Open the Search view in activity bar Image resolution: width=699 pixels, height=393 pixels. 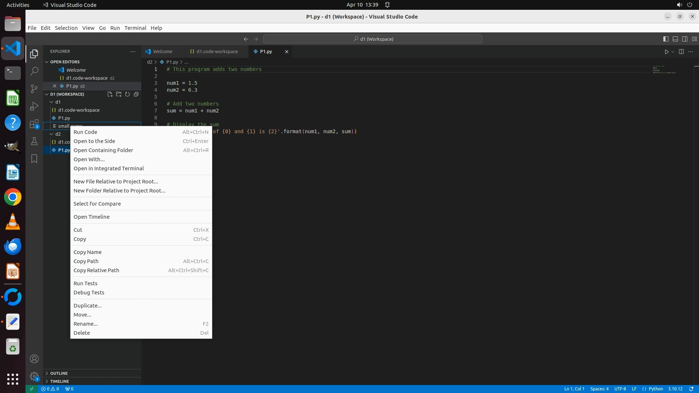tap(34, 71)
